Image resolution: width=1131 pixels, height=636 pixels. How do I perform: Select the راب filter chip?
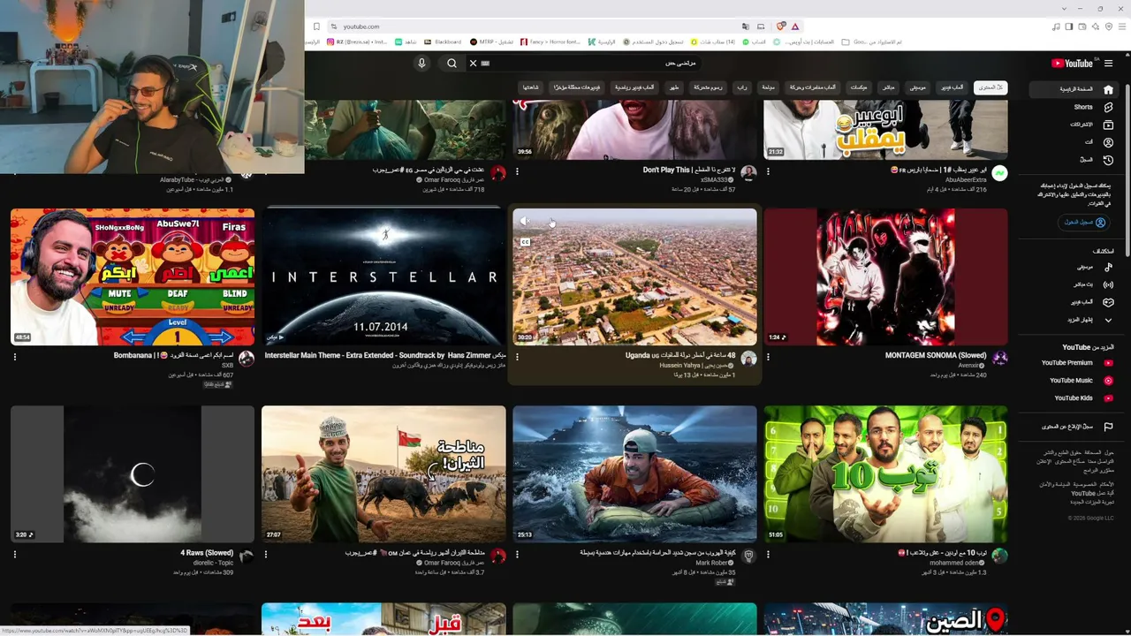pos(742,87)
